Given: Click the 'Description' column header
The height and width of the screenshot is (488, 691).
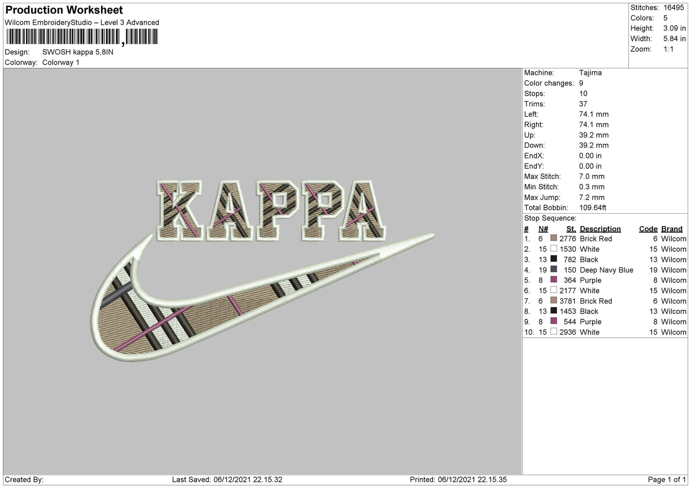Looking at the screenshot, I should pyautogui.click(x=600, y=229).
